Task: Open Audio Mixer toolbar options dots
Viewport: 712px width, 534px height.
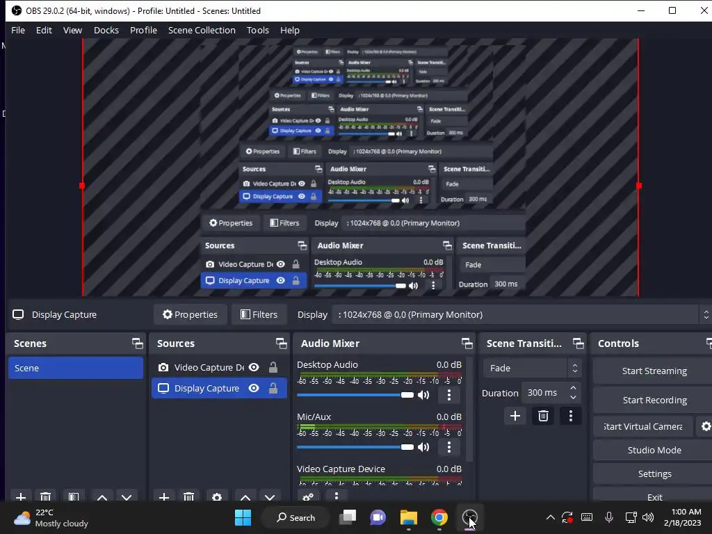Action: 337,496
